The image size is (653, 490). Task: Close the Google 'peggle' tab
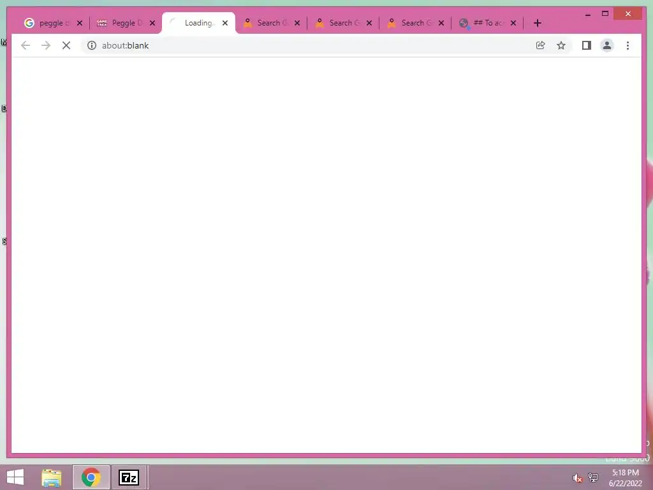click(x=80, y=23)
